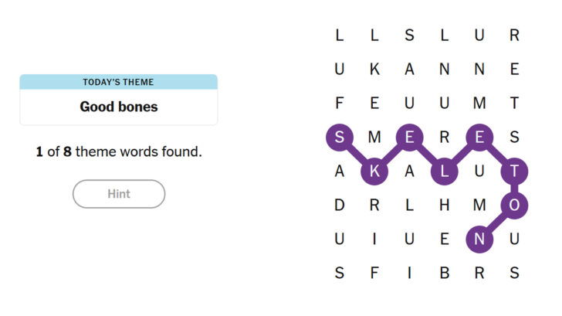This screenshot has height=316, width=562.
Task: Click the "Today's Theme" header bar
Action: (x=118, y=82)
